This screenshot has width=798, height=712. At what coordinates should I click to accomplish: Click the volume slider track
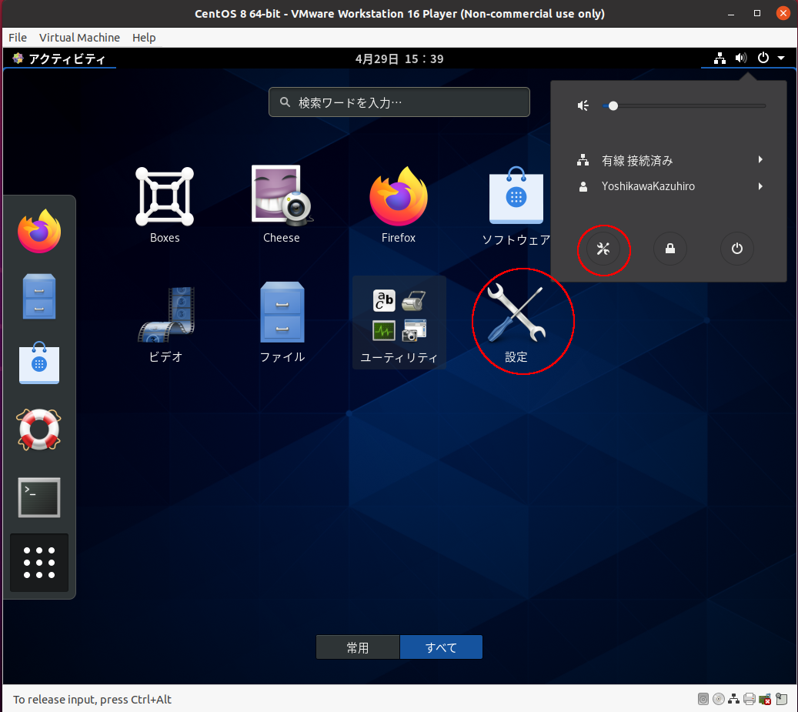(x=685, y=105)
